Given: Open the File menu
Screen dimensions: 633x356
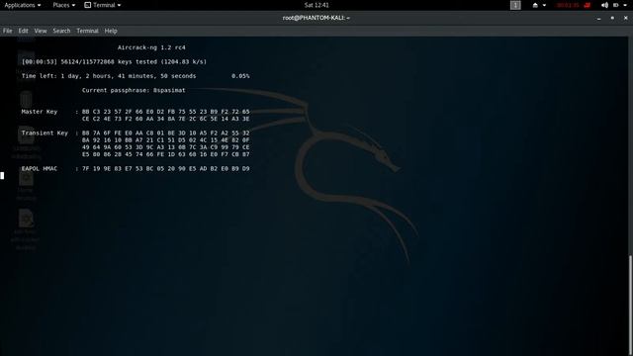Looking at the screenshot, I should pos(7,31).
